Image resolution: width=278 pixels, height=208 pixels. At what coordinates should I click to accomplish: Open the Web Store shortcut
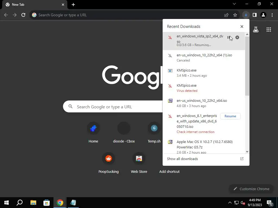139,163
